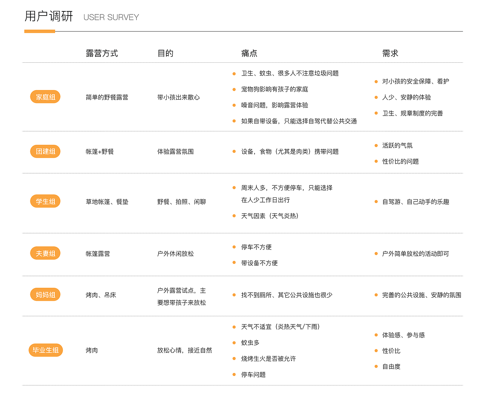This screenshot has height=395, width=487.
Task: Click the text 停车不方便
Action: coord(256,247)
